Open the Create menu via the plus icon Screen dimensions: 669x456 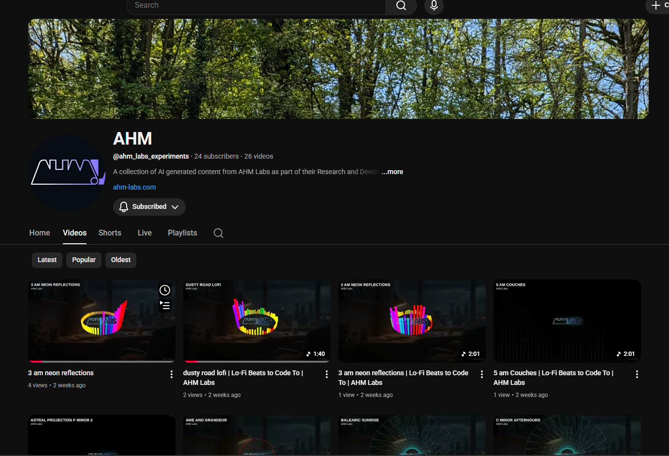click(x=656, y=6)
